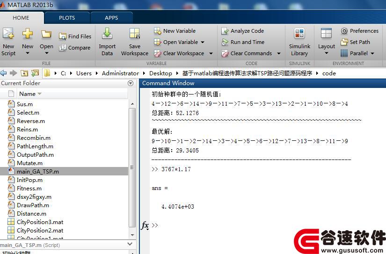This screenshot has width=386, height=254.
Task: Start Run and Time profiler
Action: (243, 42)
